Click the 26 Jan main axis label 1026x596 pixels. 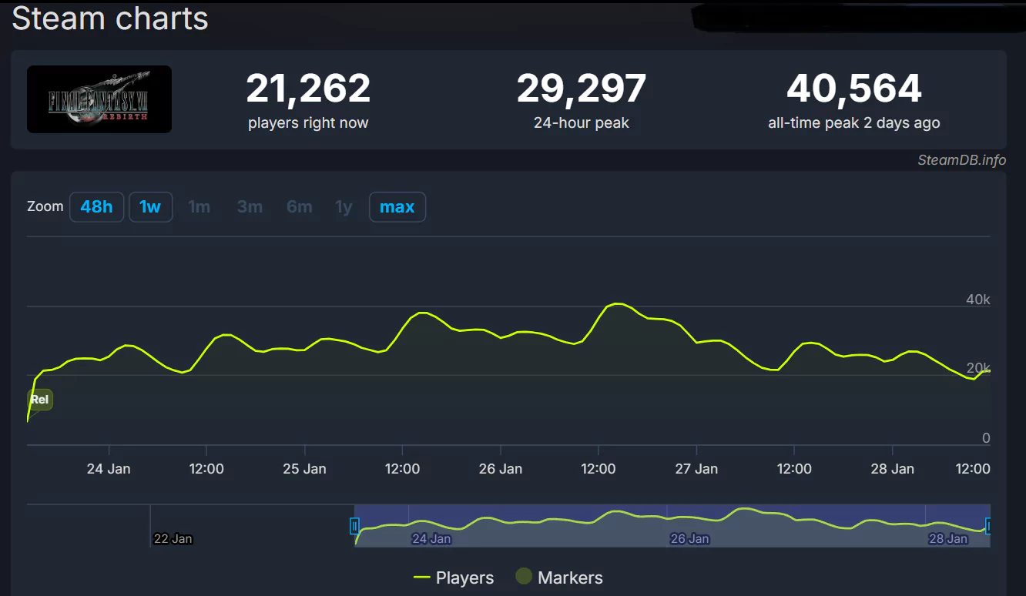(x=501, y=469)
